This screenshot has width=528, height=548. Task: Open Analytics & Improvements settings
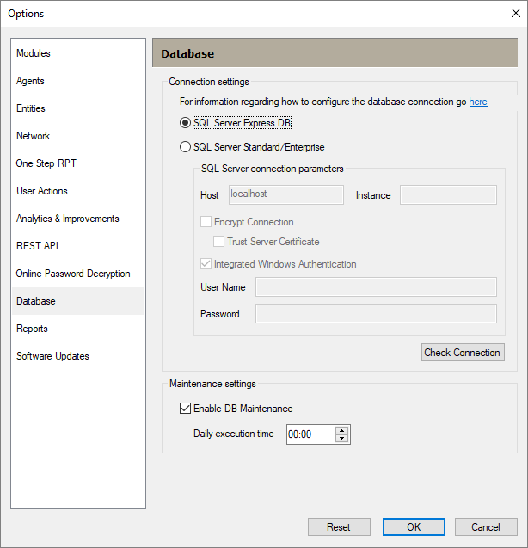coord(68,219)
